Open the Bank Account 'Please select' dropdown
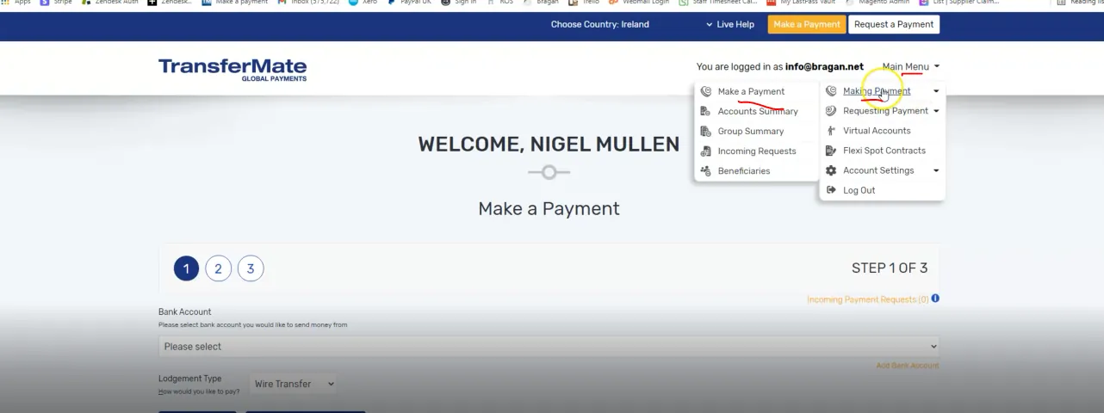The image size is (1104, 413). 549,347
